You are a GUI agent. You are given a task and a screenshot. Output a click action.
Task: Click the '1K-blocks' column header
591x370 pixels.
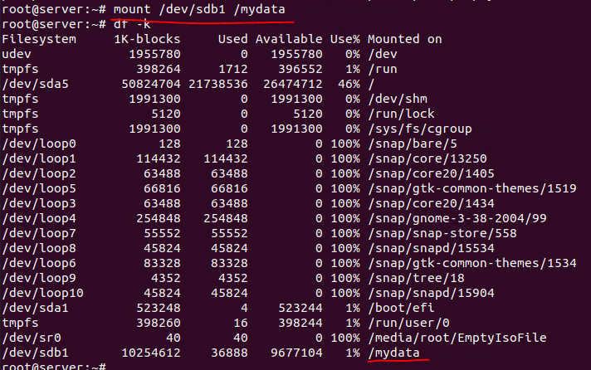pyautogui.click(x=147, y=39)
